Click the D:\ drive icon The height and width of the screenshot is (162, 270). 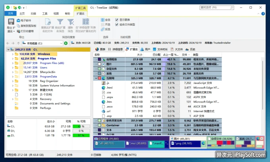point(9,131)
